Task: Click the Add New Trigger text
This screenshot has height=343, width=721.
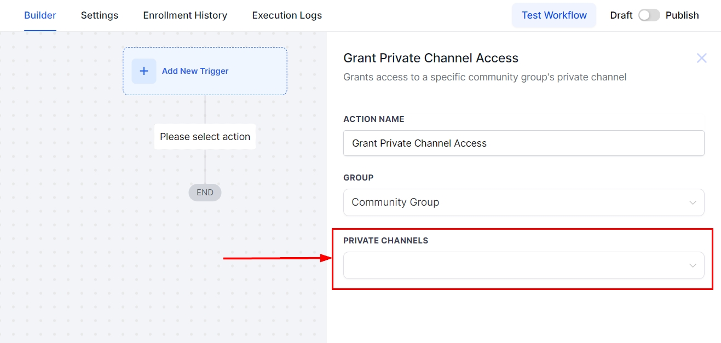Action: click(x=195, y=71)
